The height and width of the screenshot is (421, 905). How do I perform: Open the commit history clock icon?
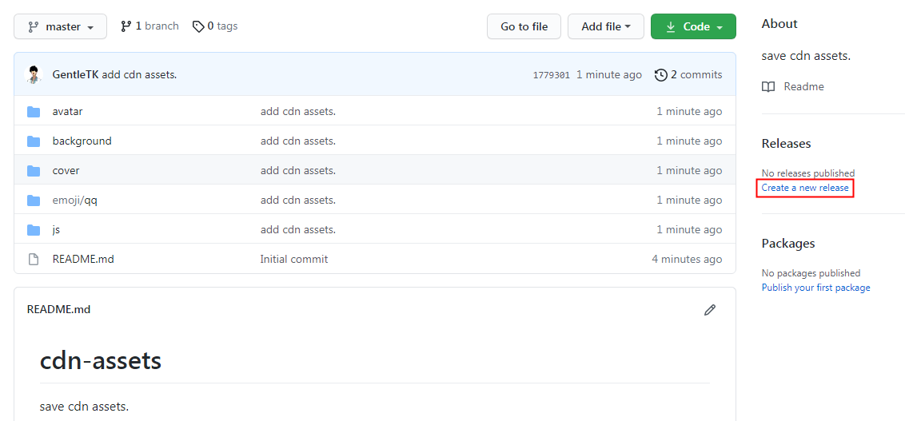660,75
